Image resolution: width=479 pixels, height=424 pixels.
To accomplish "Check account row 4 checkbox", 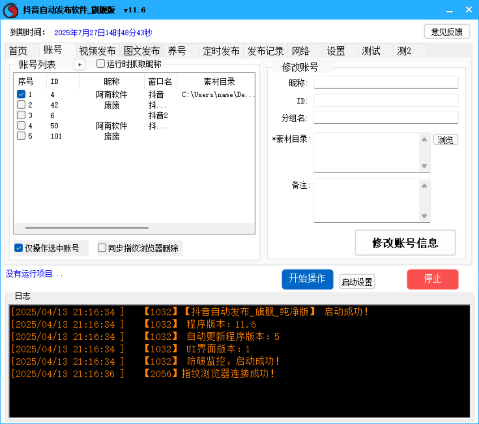I will click(21, 125).
